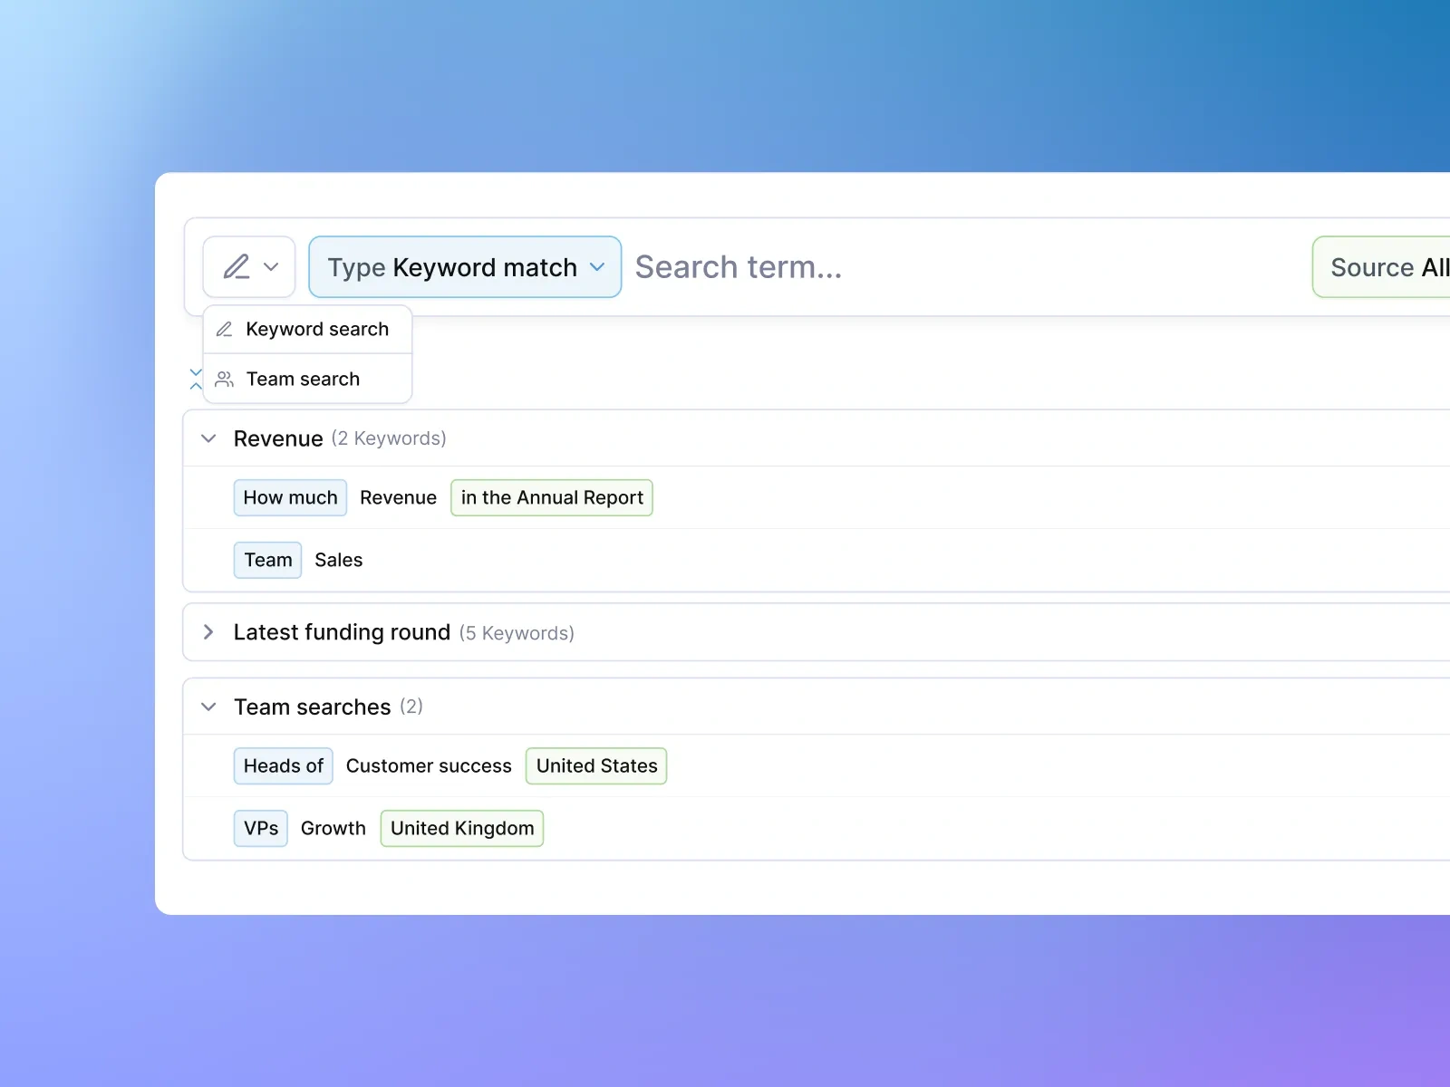The width and height of the screenshot is (1450, 1087).
Task: Select the in the Annual Report tag
Action: pos(552,497)
